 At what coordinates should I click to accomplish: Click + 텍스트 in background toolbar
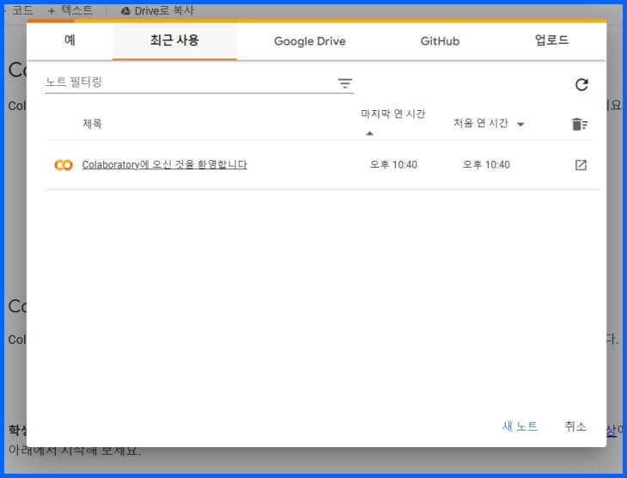coord(70,10)
